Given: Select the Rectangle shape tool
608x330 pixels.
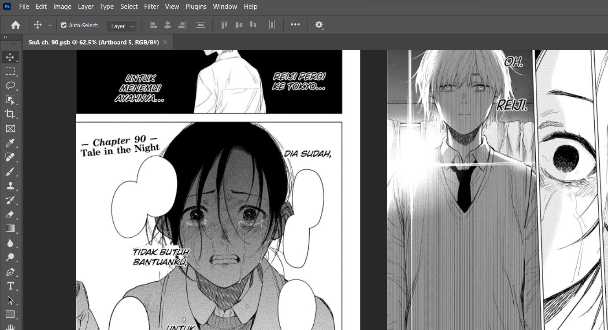Looking at the screenshot, I should click(x=10, y=314).
